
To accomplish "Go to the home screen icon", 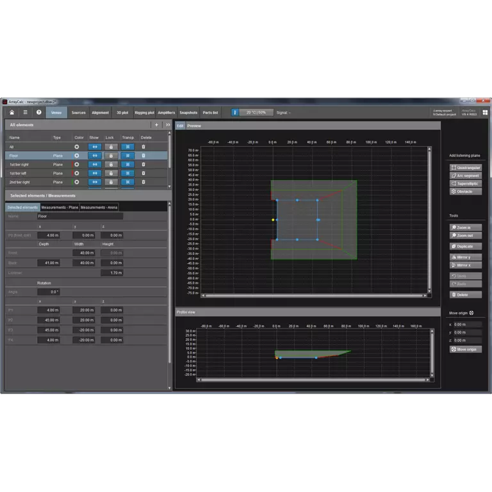I will [12, 112].
